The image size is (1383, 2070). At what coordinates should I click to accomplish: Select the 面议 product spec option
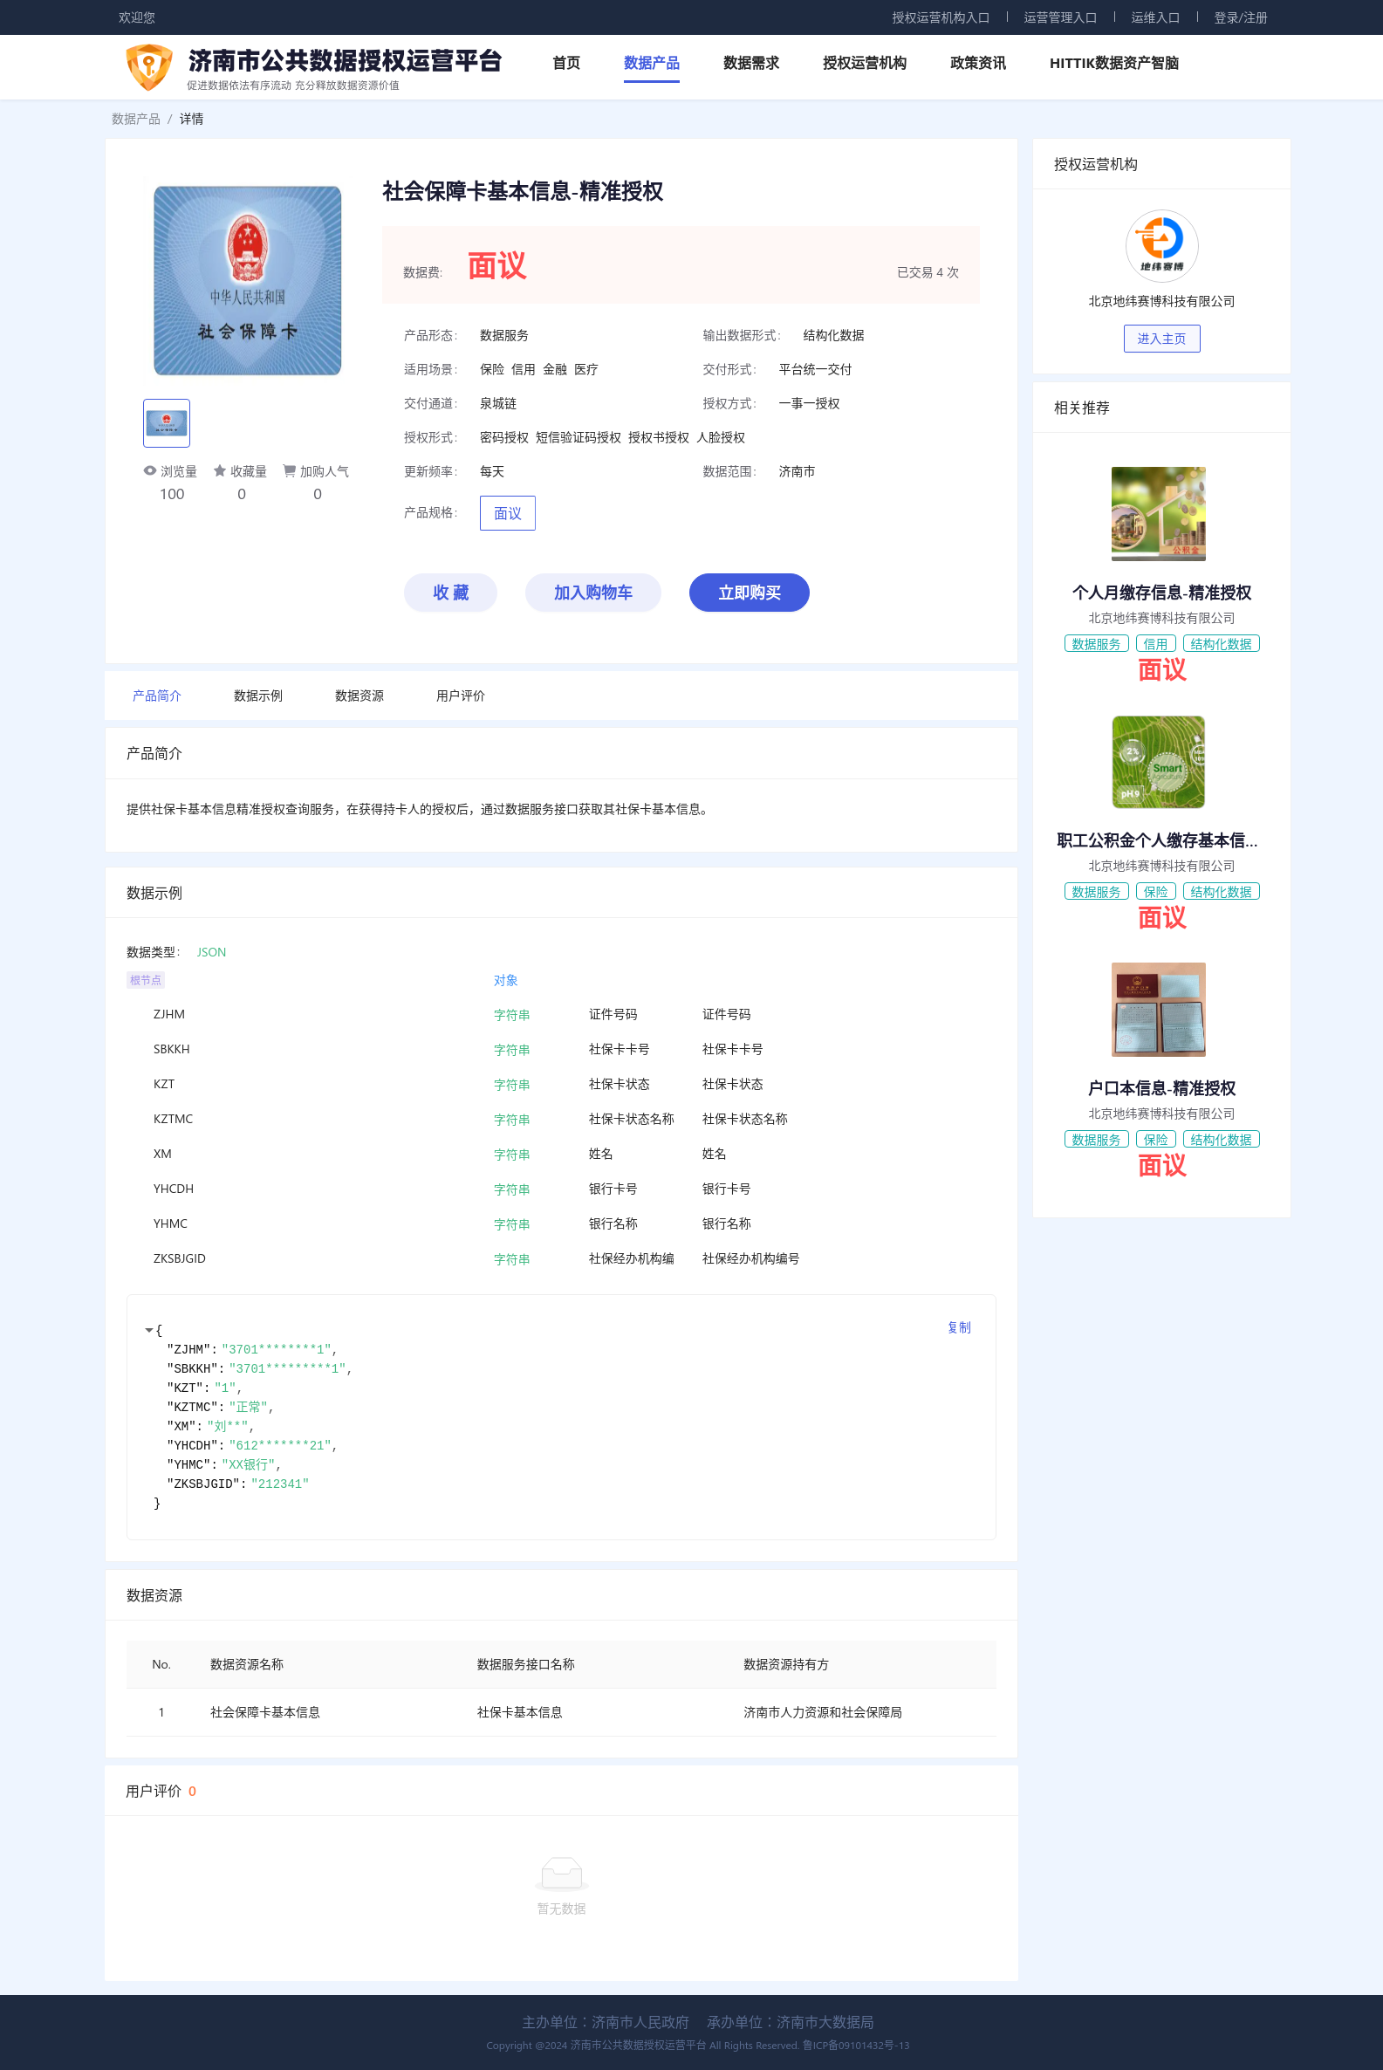507,513
